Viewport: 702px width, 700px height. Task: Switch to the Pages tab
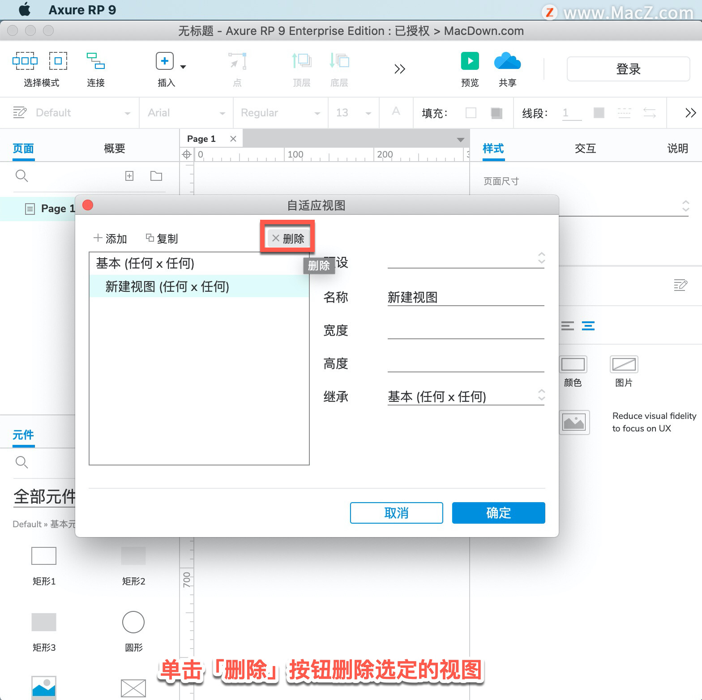point(23,149)
